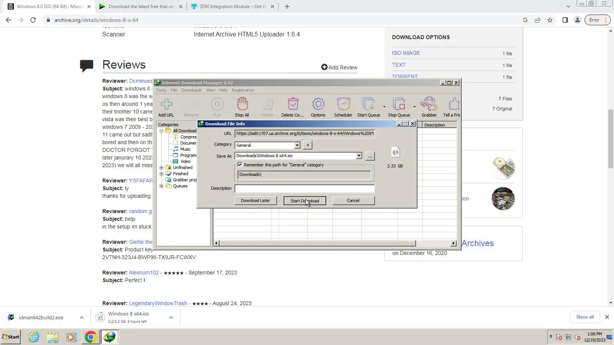The width and height of the screenshot is (614, 345).
Task: Click the Resume toolbar icon in IDM
Action: [x=191, y=107]
